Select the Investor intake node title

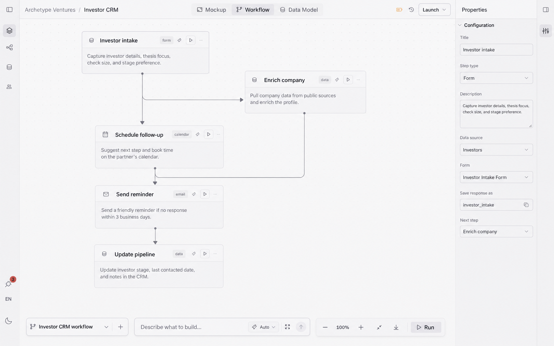click(119, 40)
